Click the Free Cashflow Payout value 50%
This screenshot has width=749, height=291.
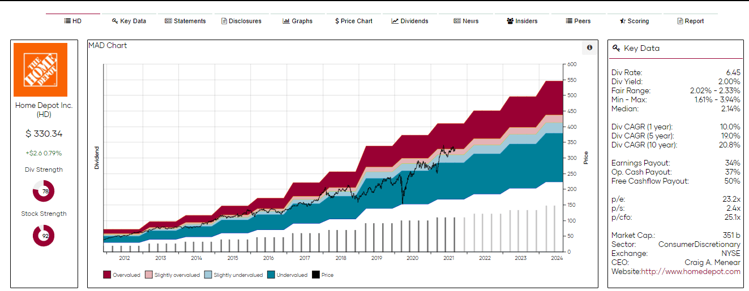[732, 181]
